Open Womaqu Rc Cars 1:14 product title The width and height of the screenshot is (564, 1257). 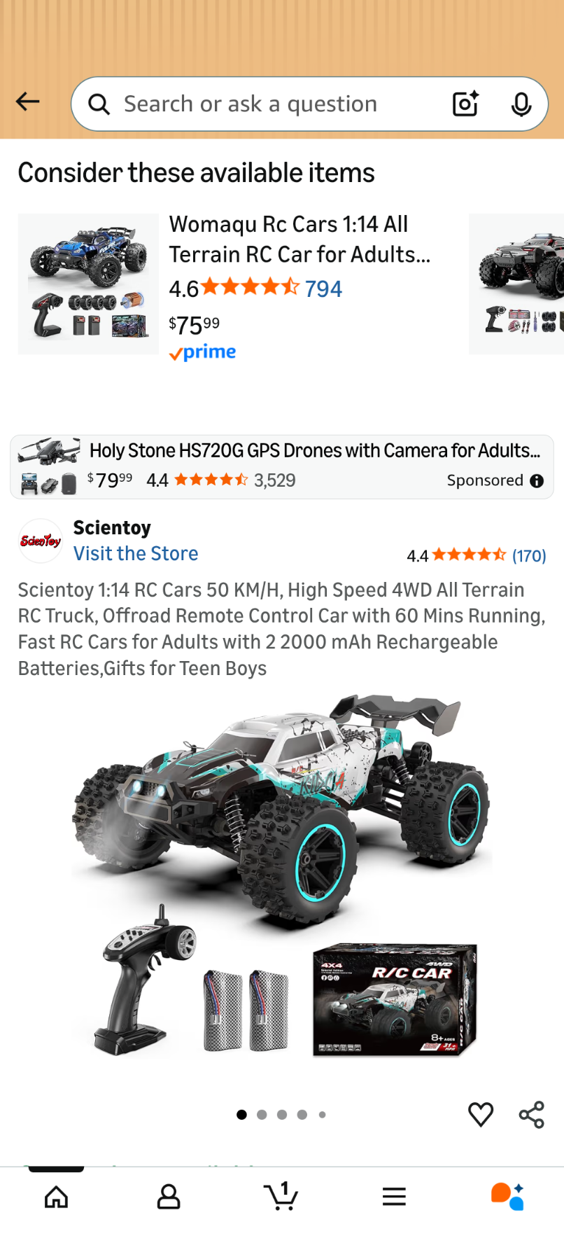[x=299, y=239]
